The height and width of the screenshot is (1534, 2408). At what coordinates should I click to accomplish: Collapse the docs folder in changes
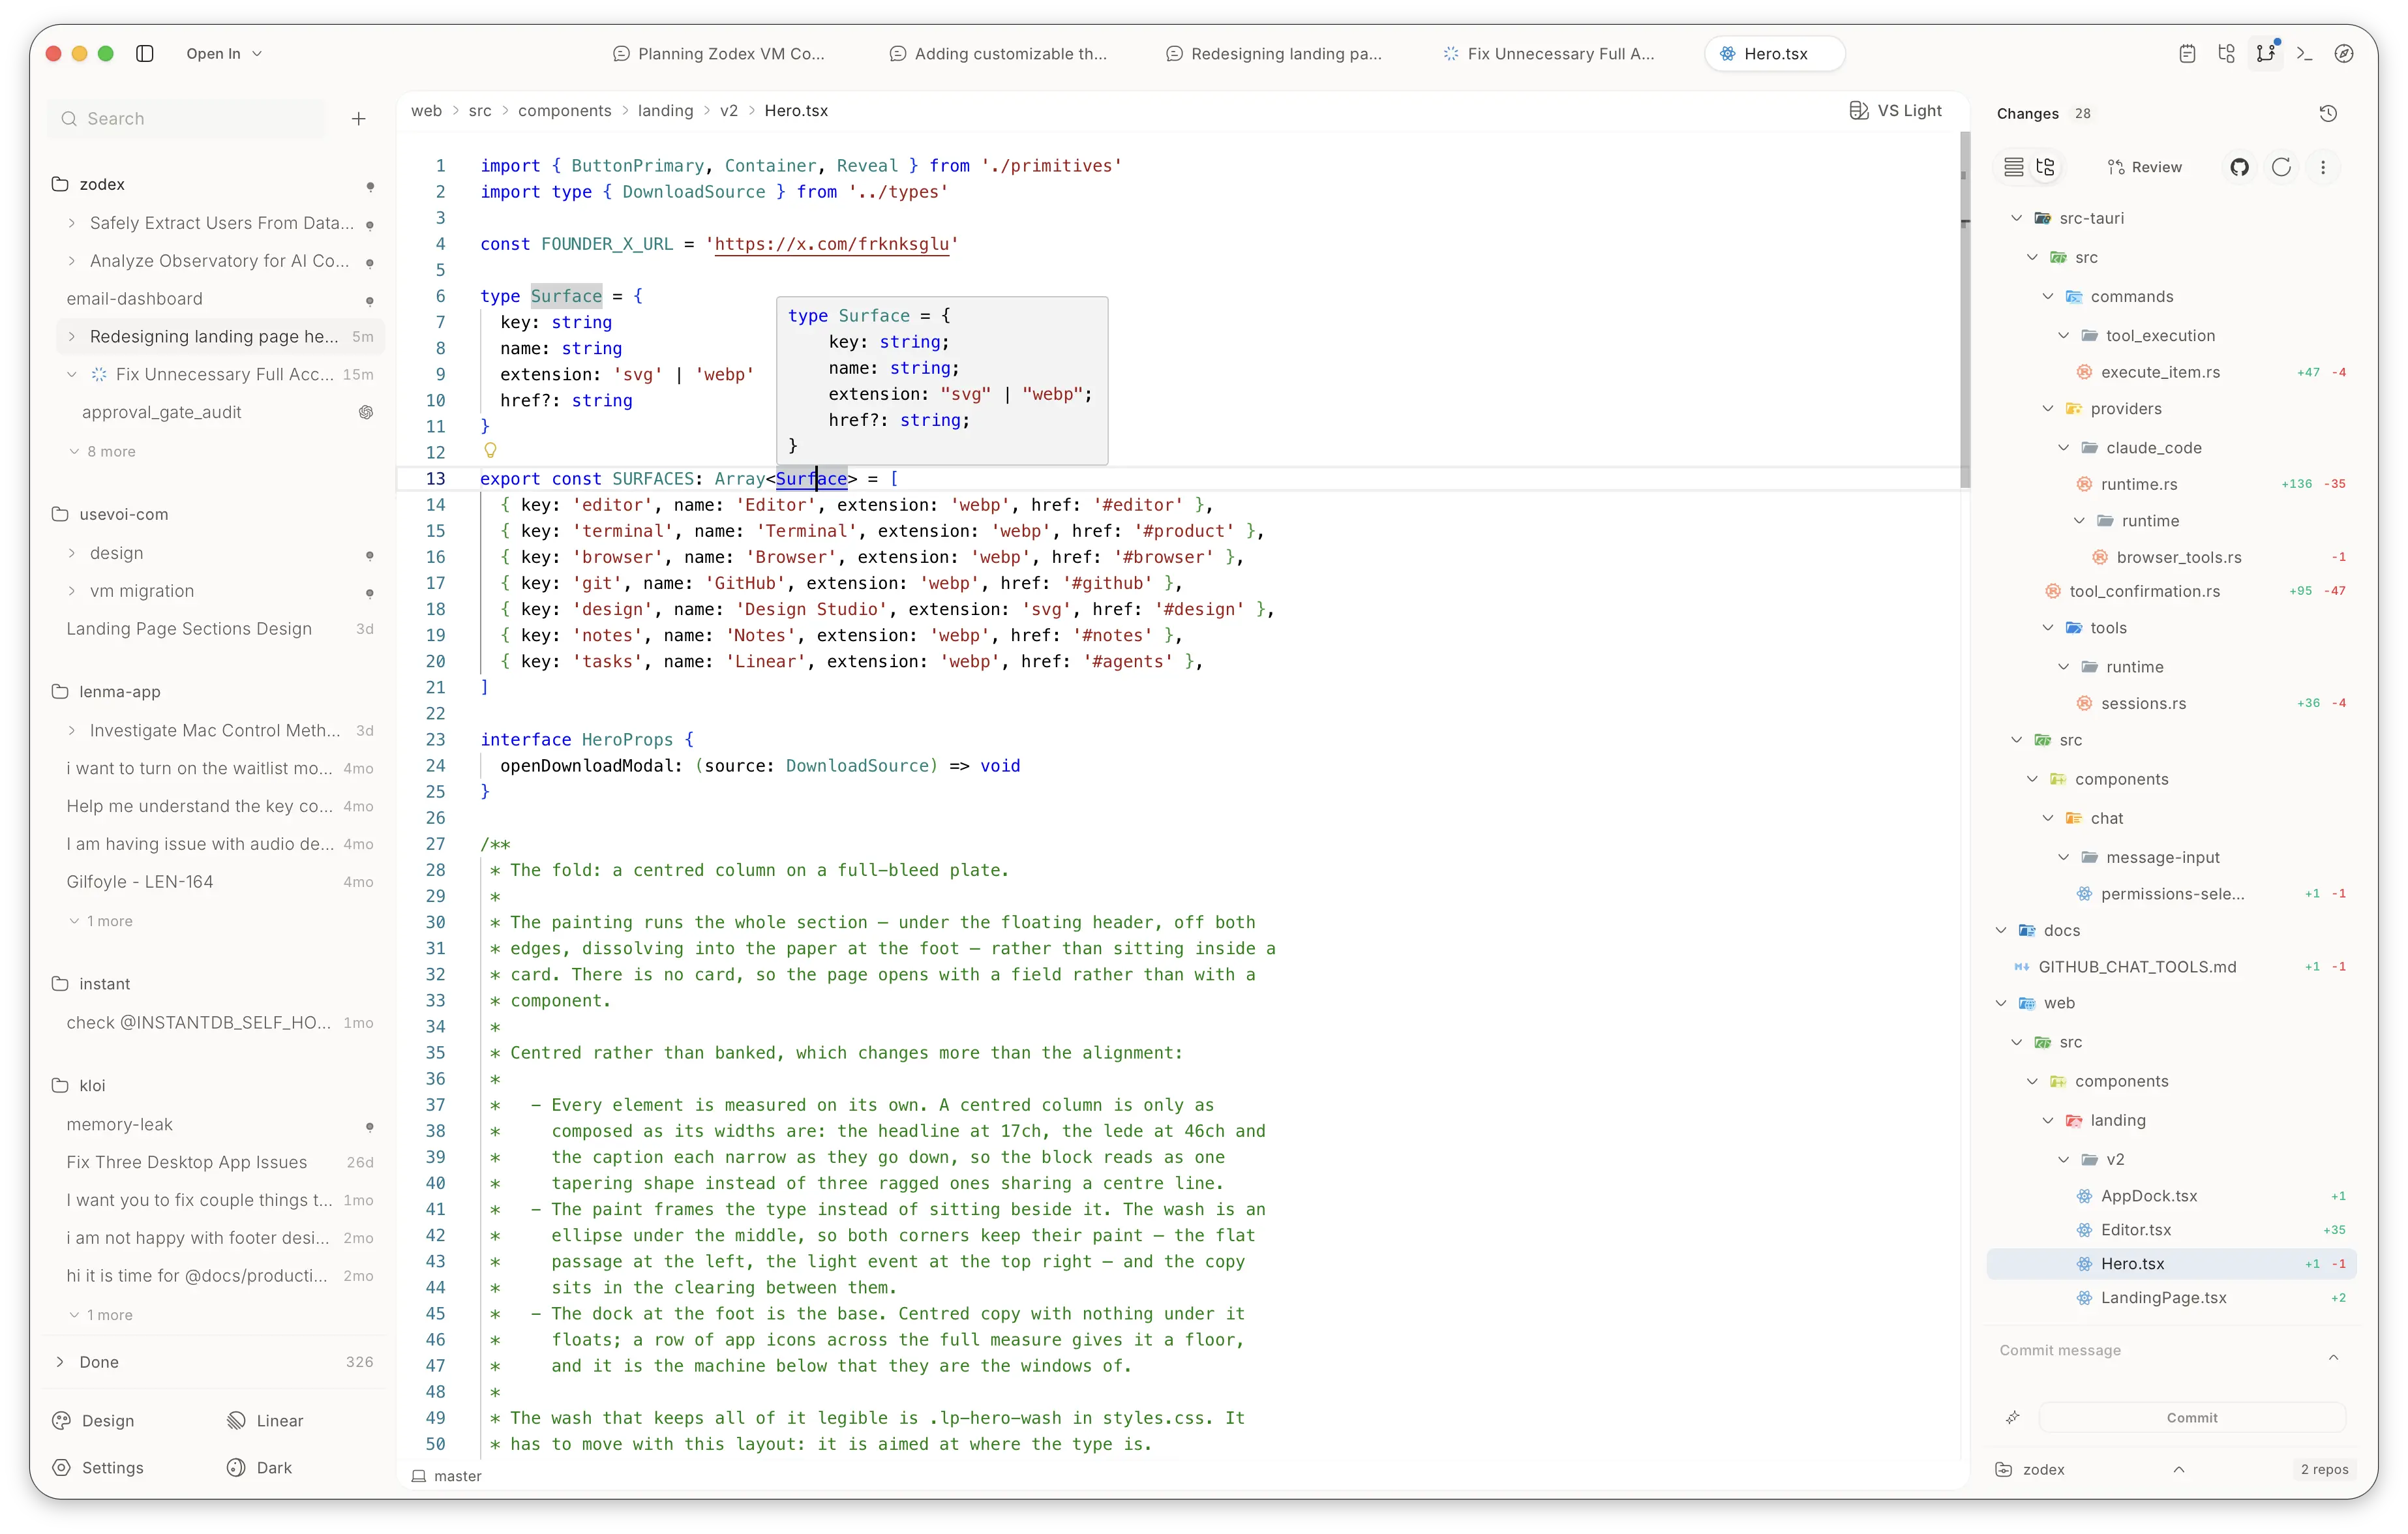[2001, 930]
